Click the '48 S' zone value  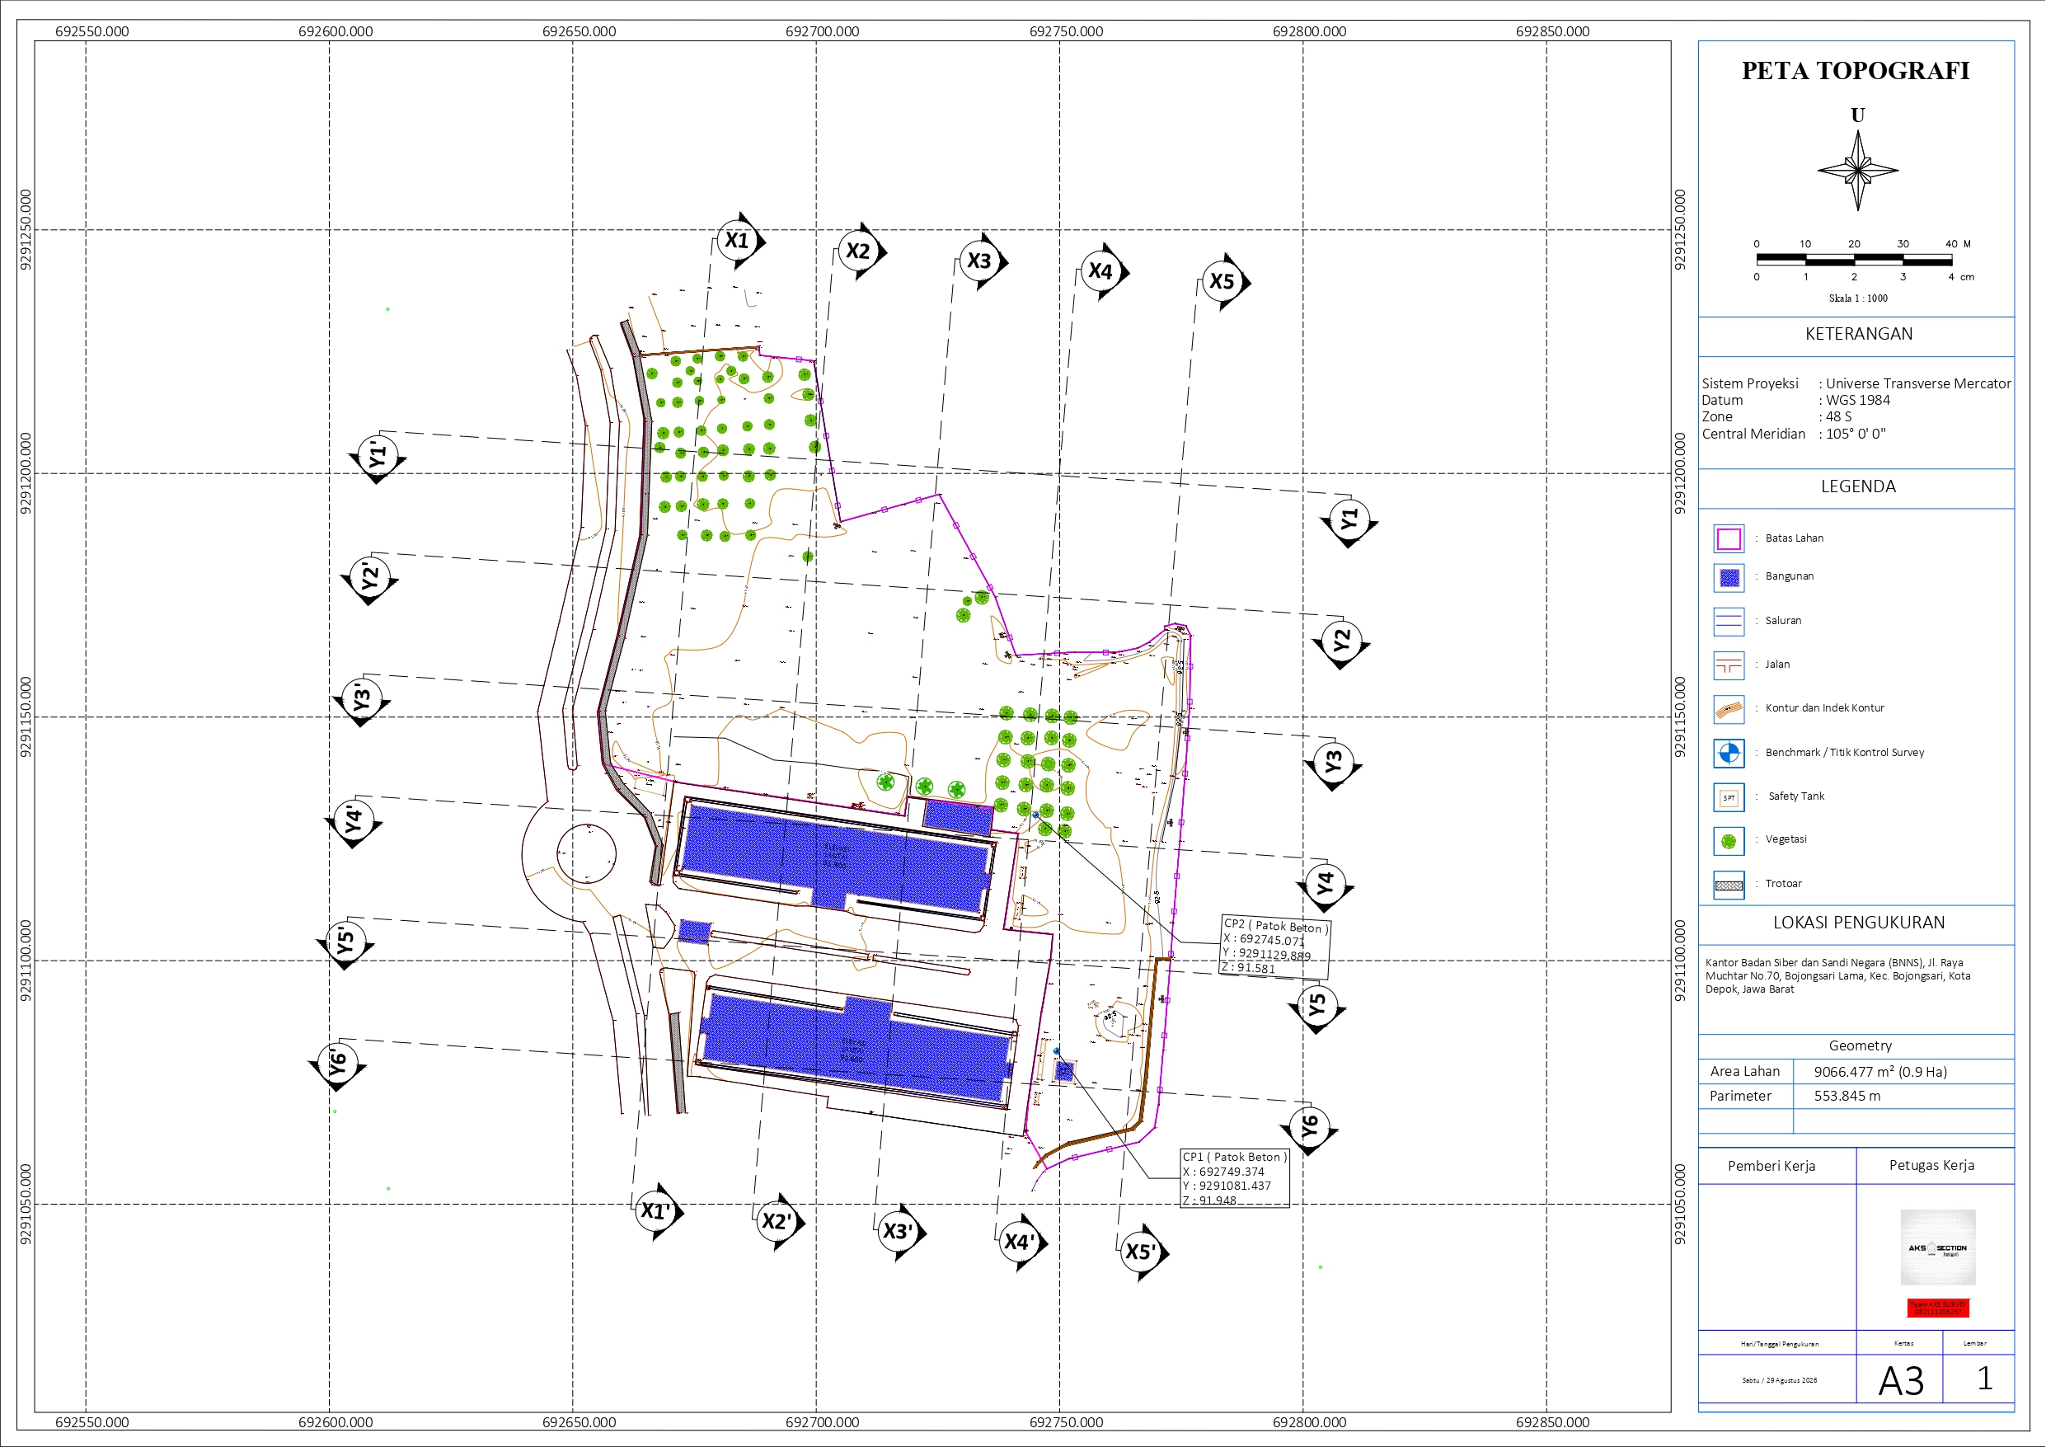point(1838,416)
